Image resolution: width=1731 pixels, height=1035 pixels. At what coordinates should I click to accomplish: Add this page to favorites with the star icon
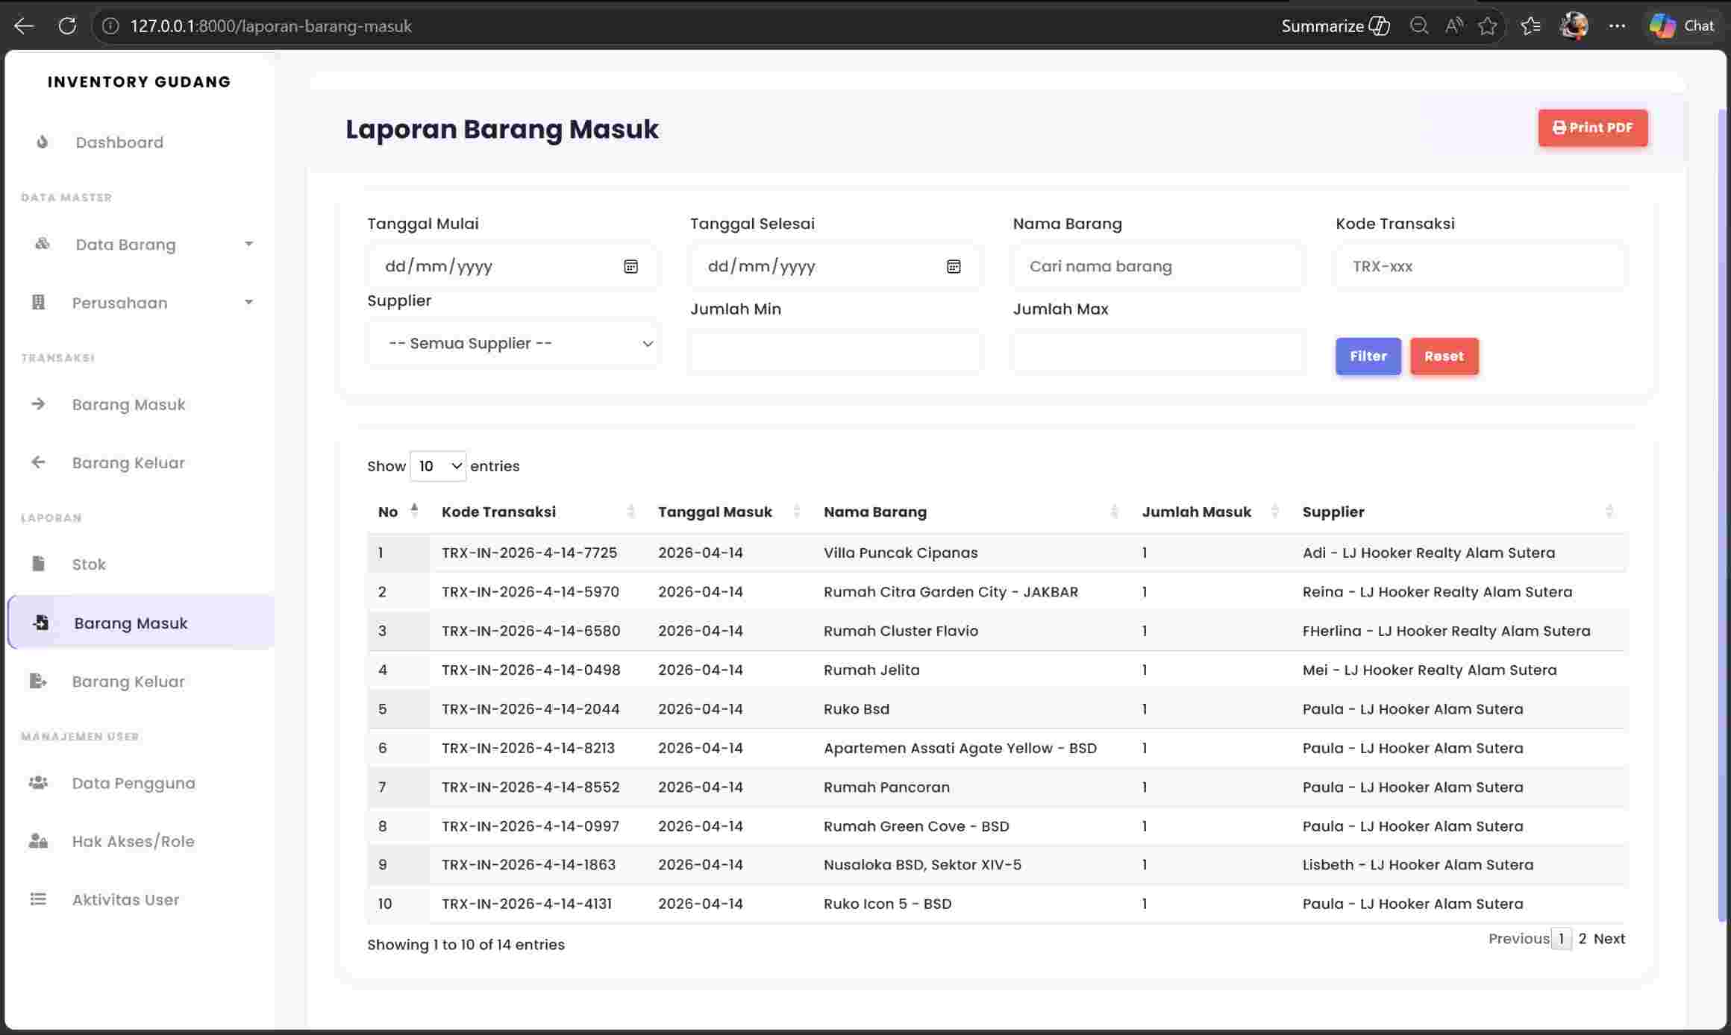tap(1488, 26)
